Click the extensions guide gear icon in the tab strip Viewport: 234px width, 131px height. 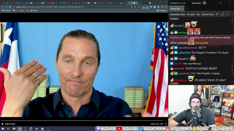tap(150, 3)
